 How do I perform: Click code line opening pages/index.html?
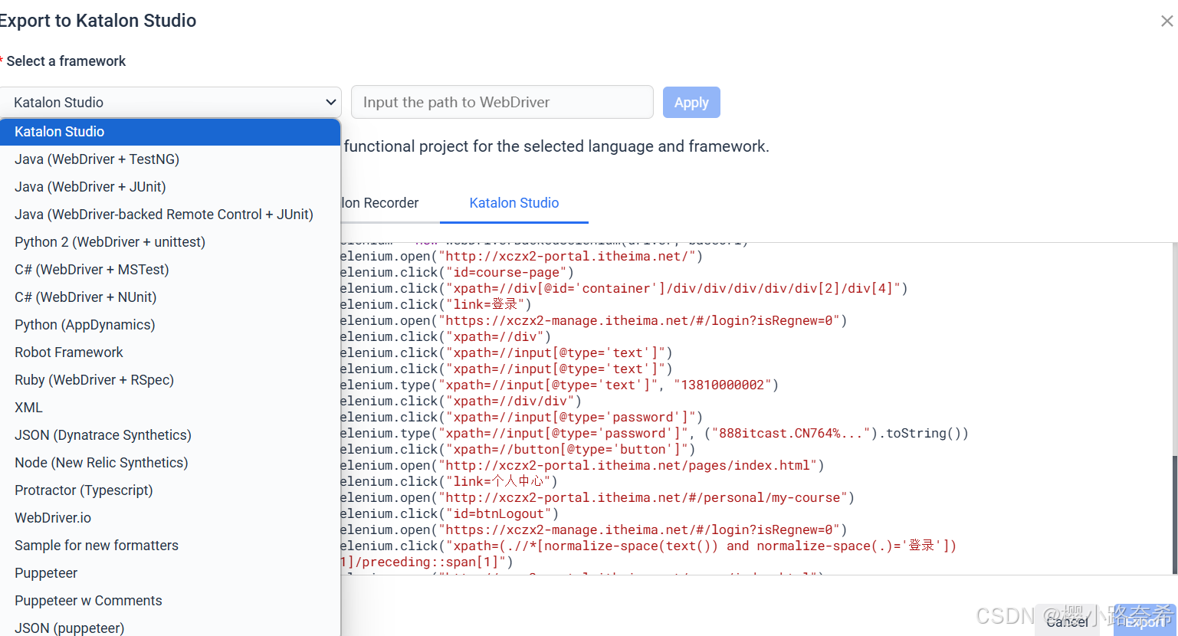click(x=582, y=465)
